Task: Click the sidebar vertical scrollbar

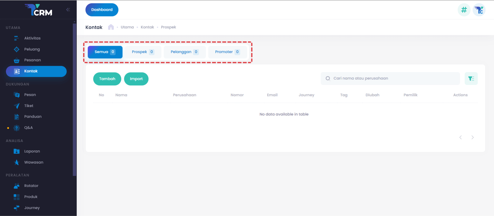Action: (x=74, y=99)
